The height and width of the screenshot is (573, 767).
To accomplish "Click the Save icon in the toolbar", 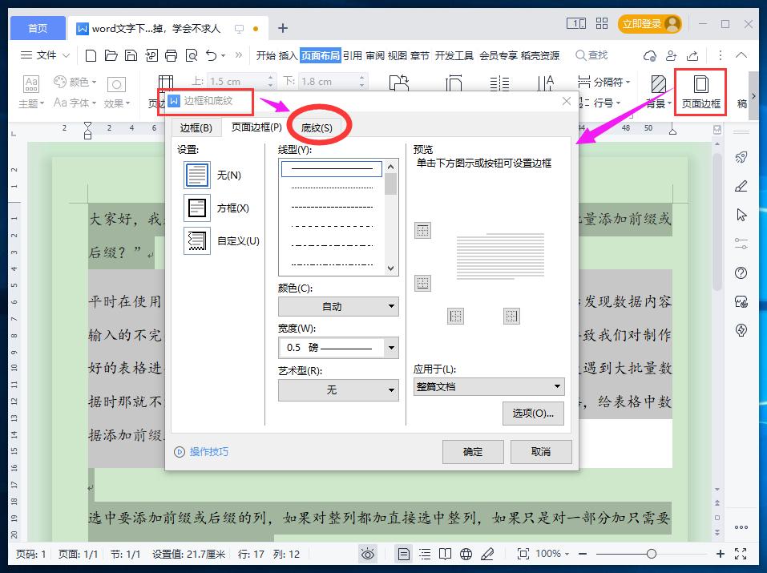I will (130, 55).
